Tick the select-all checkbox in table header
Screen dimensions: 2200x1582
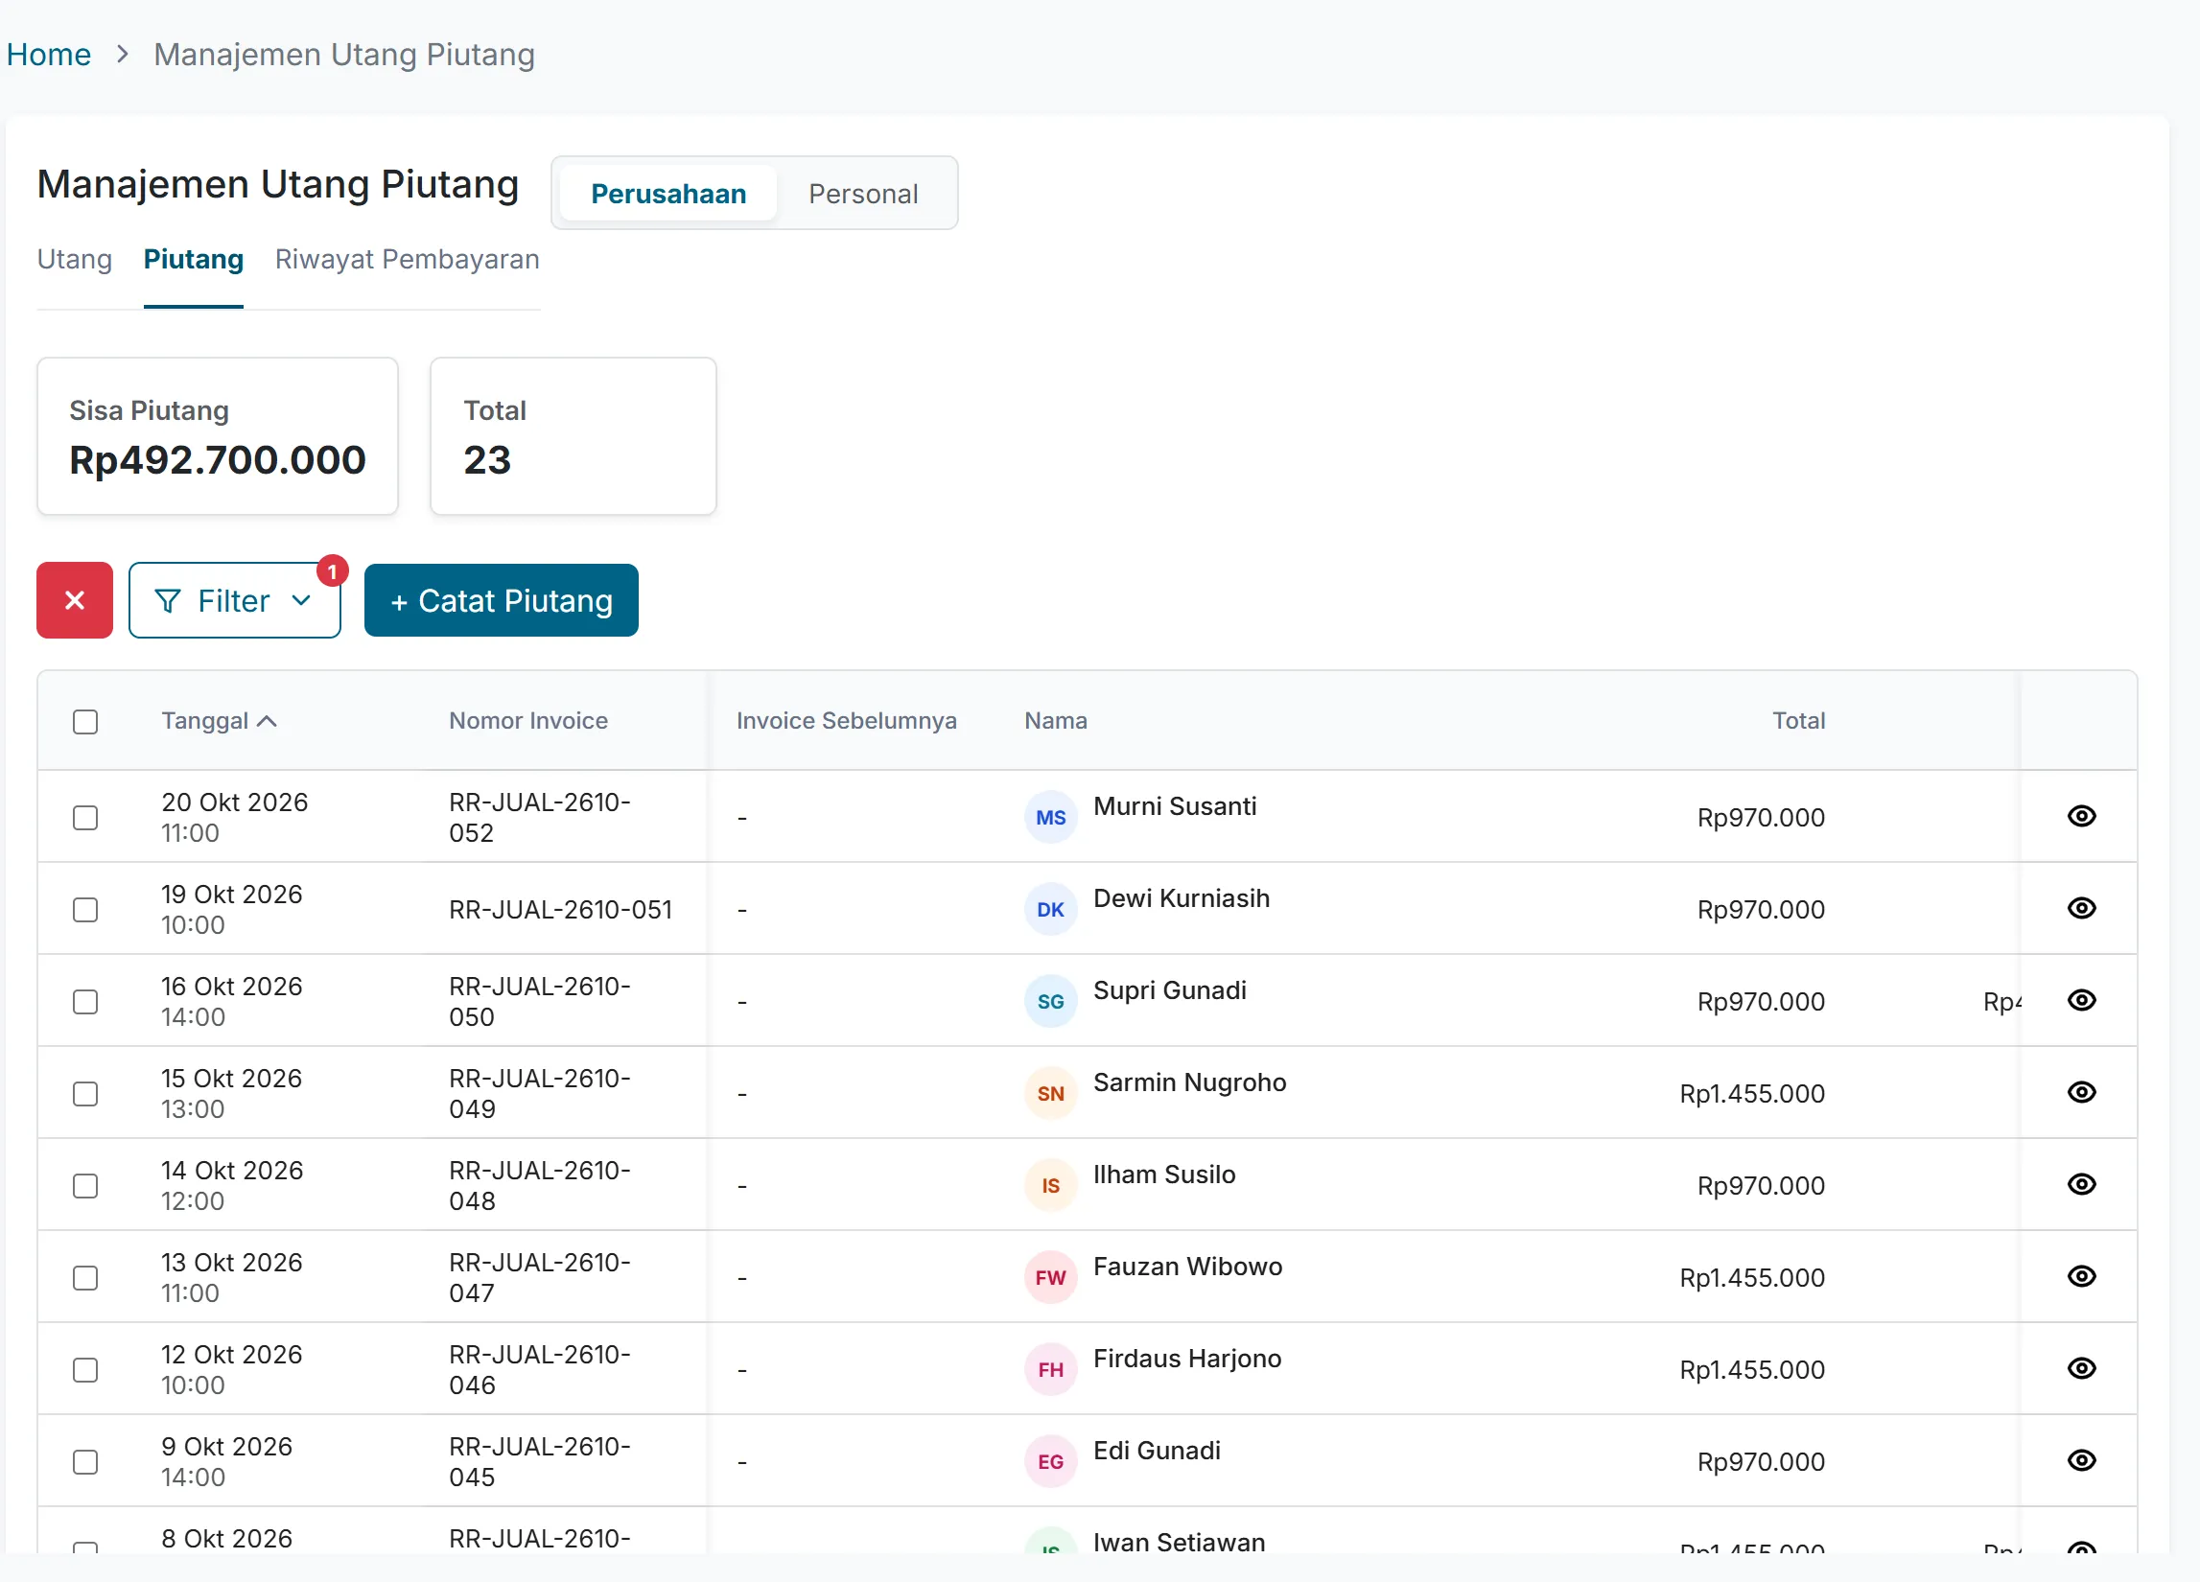coord(85,722)
